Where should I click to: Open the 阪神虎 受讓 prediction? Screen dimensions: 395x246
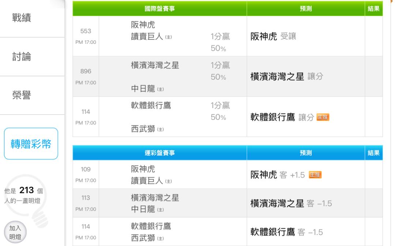(x=273, y=37)
